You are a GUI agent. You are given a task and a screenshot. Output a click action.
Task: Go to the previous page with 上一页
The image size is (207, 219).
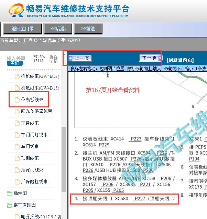[x=80, y=58]
